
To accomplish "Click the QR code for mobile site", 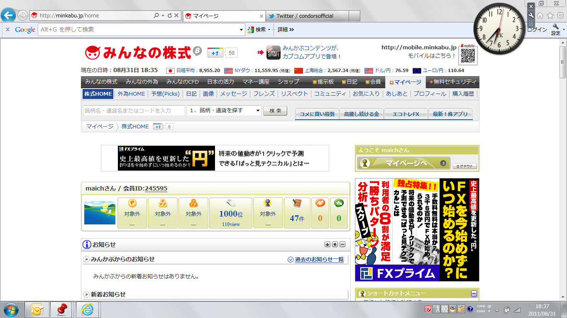I will pyautogui.click(x=468, y=55).
